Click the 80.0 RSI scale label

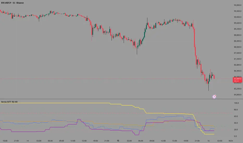pos(236,110)
